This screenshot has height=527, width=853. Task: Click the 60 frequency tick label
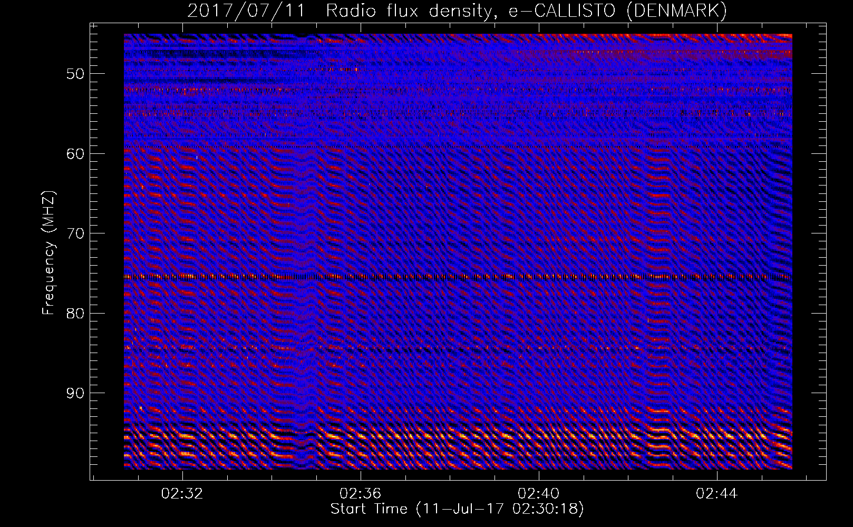click(75, 154)
